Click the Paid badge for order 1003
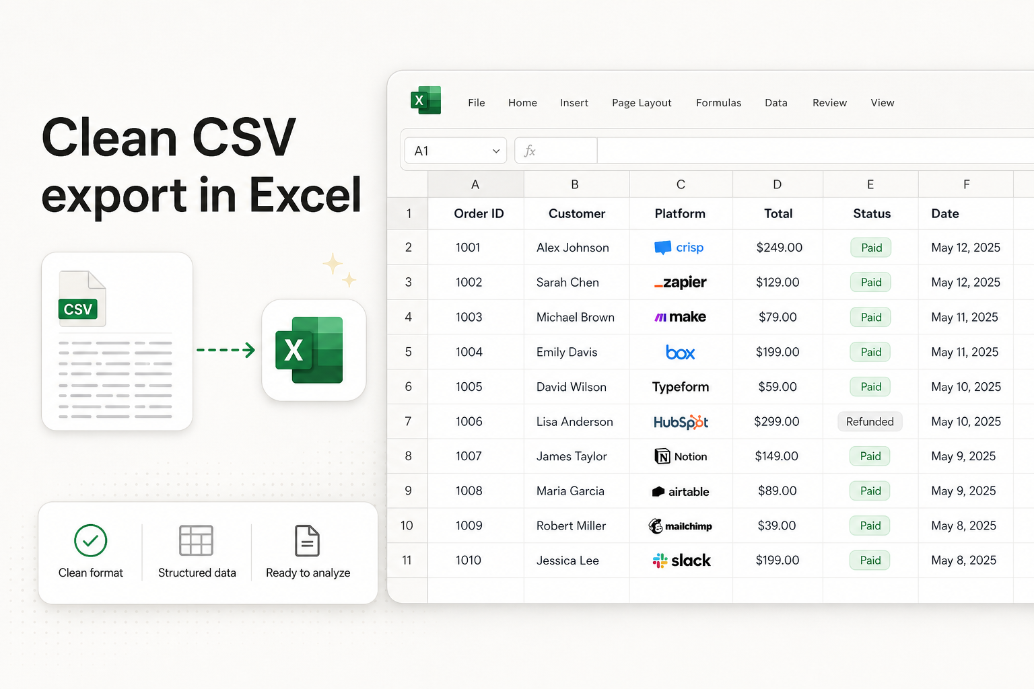The image size is (1034, 689). pyautogui.click(x=871, y=317)
